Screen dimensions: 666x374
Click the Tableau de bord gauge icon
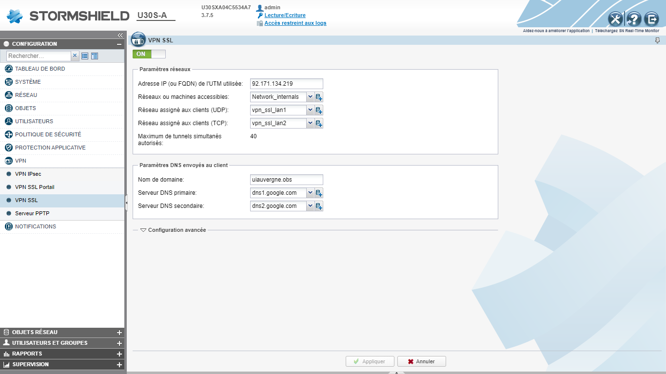pos(8,69)
